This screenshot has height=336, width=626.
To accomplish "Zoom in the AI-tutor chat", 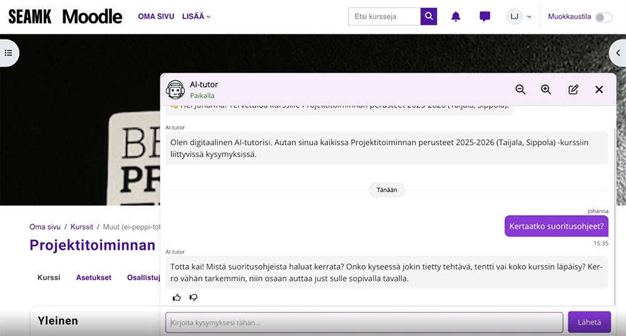I will point(546,89).
